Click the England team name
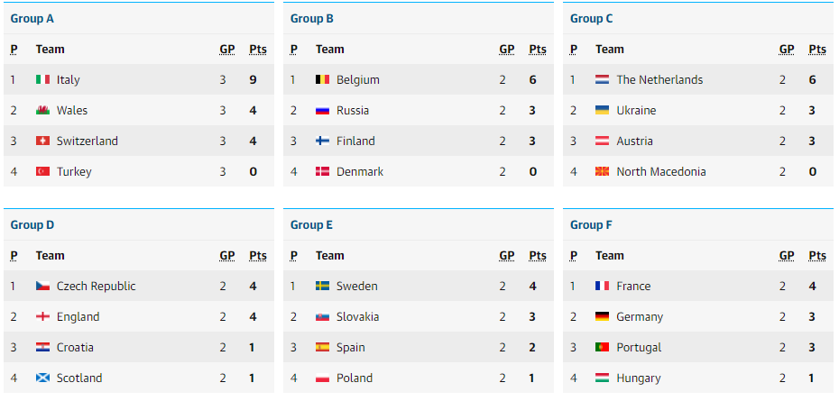This screenshot has height=401, width=839. (78, 316)
